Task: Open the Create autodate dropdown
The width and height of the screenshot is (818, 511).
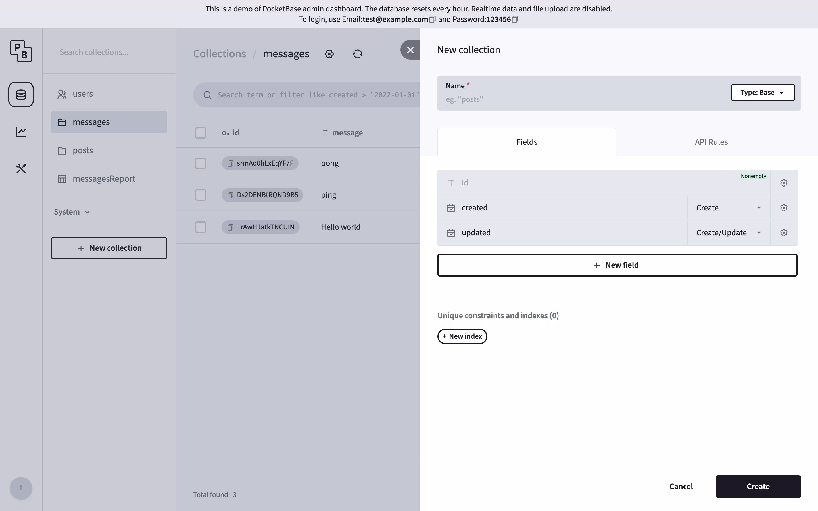Action: 729,208
